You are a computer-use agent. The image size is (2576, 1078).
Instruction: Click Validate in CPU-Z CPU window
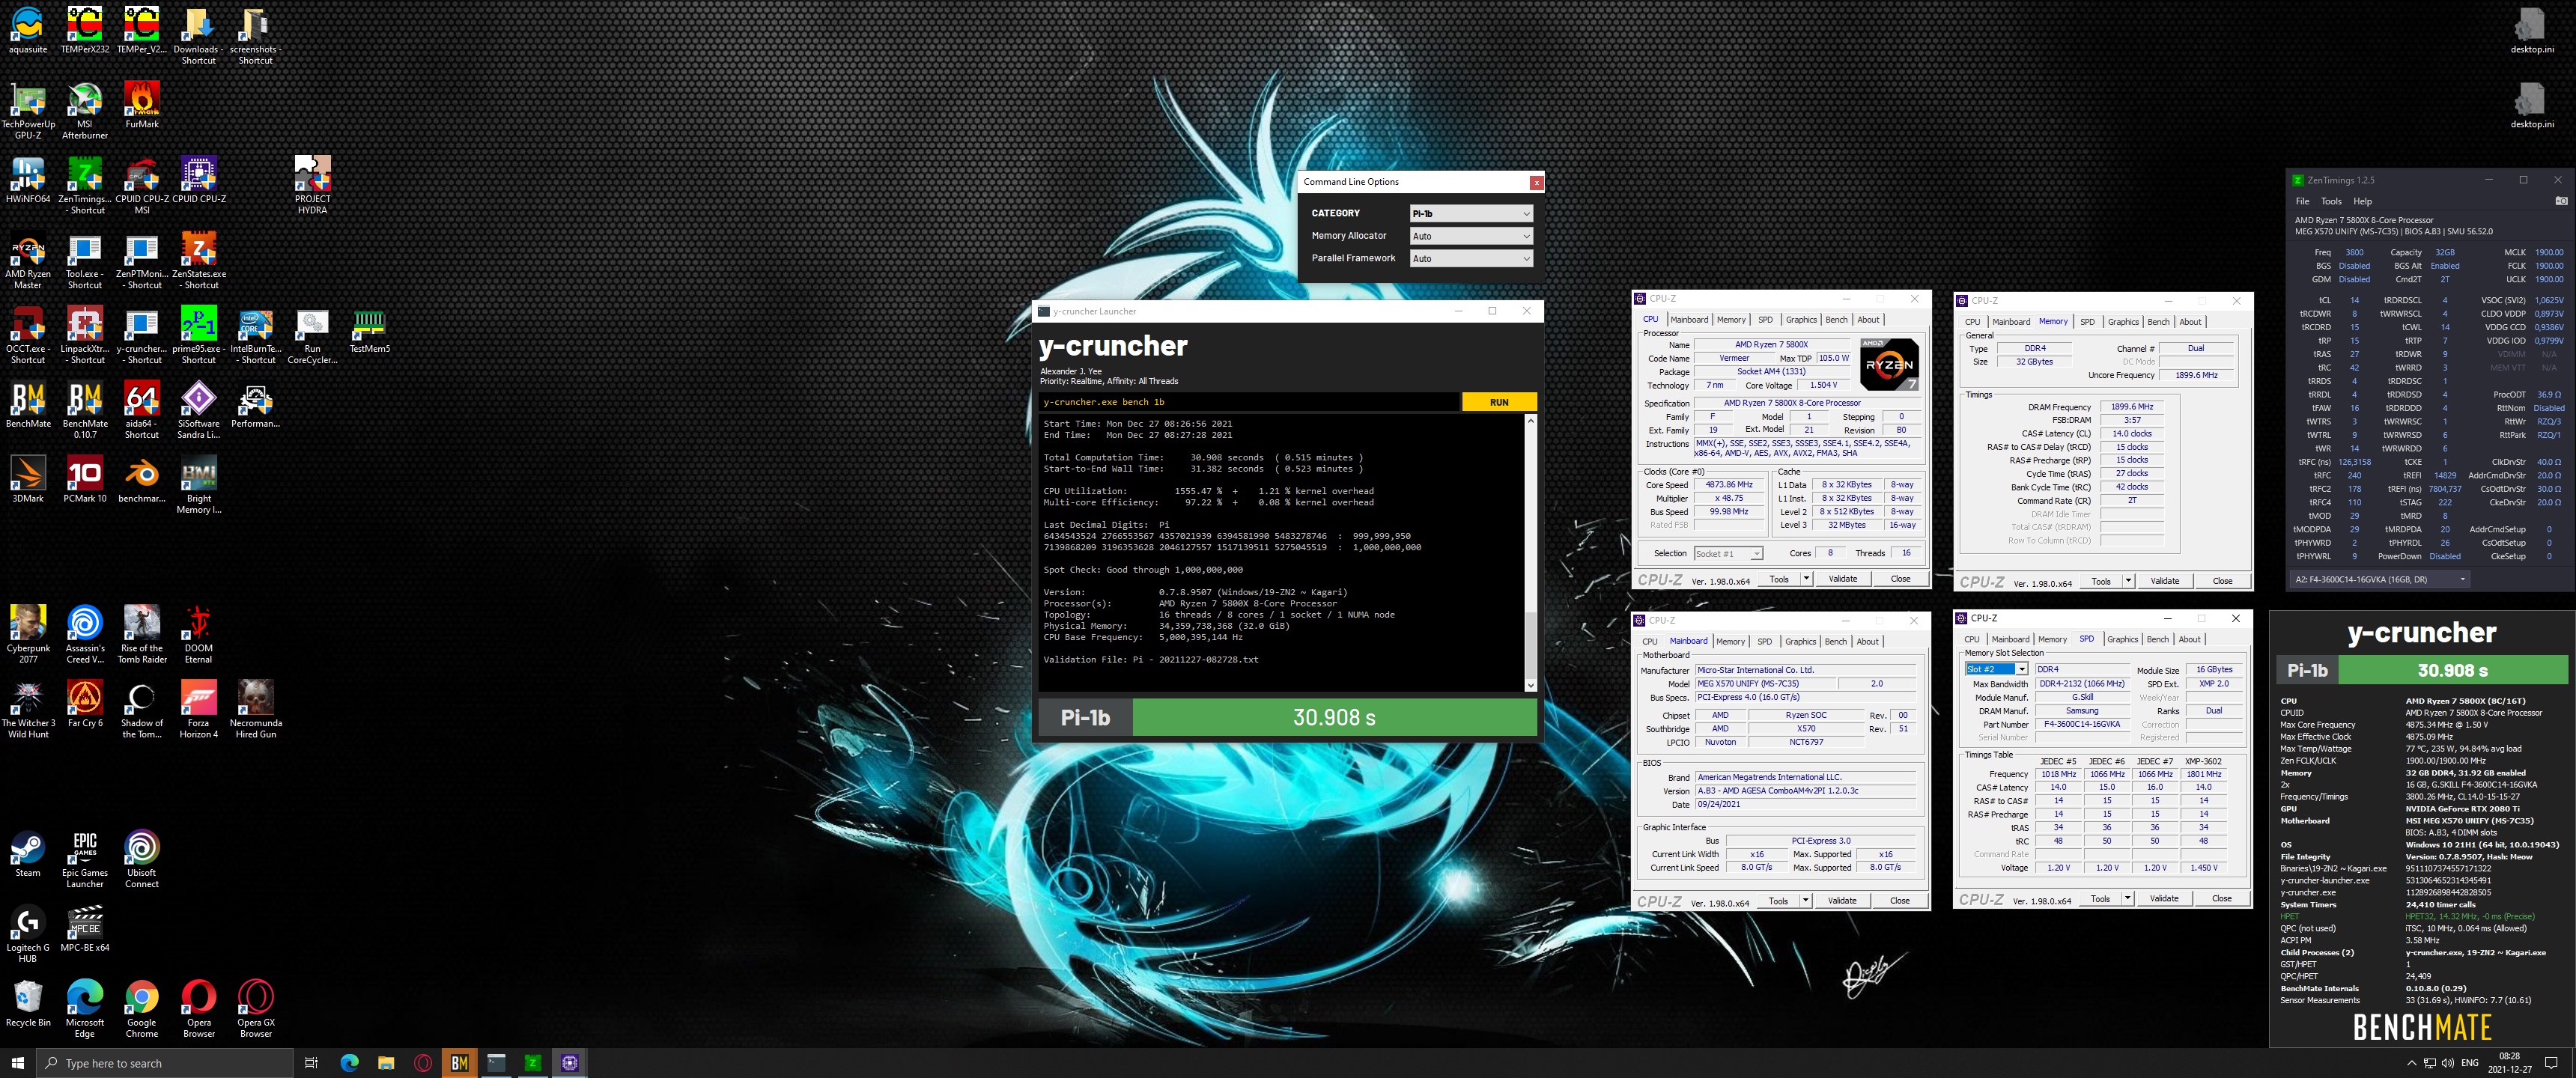(1842, 579)
